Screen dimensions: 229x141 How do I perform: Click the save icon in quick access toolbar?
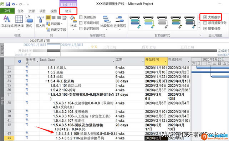click(x=8, y=4)
